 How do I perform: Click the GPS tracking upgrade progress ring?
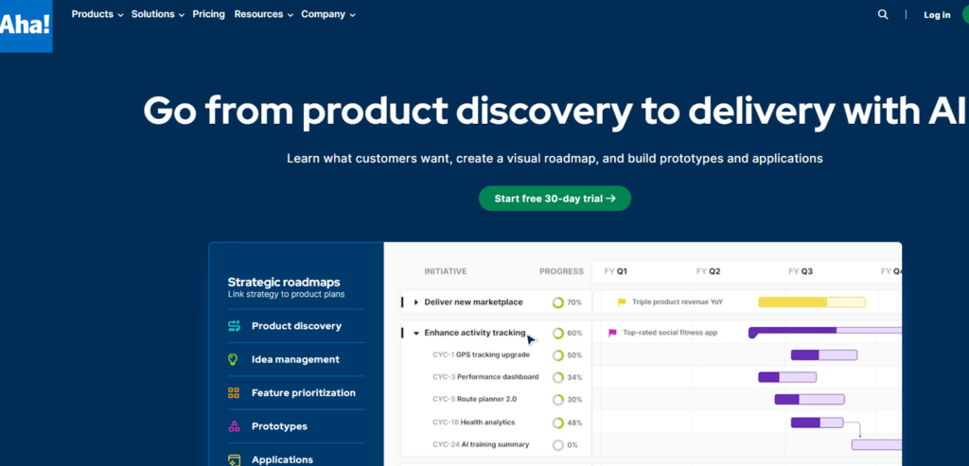(x=558, y=355)
